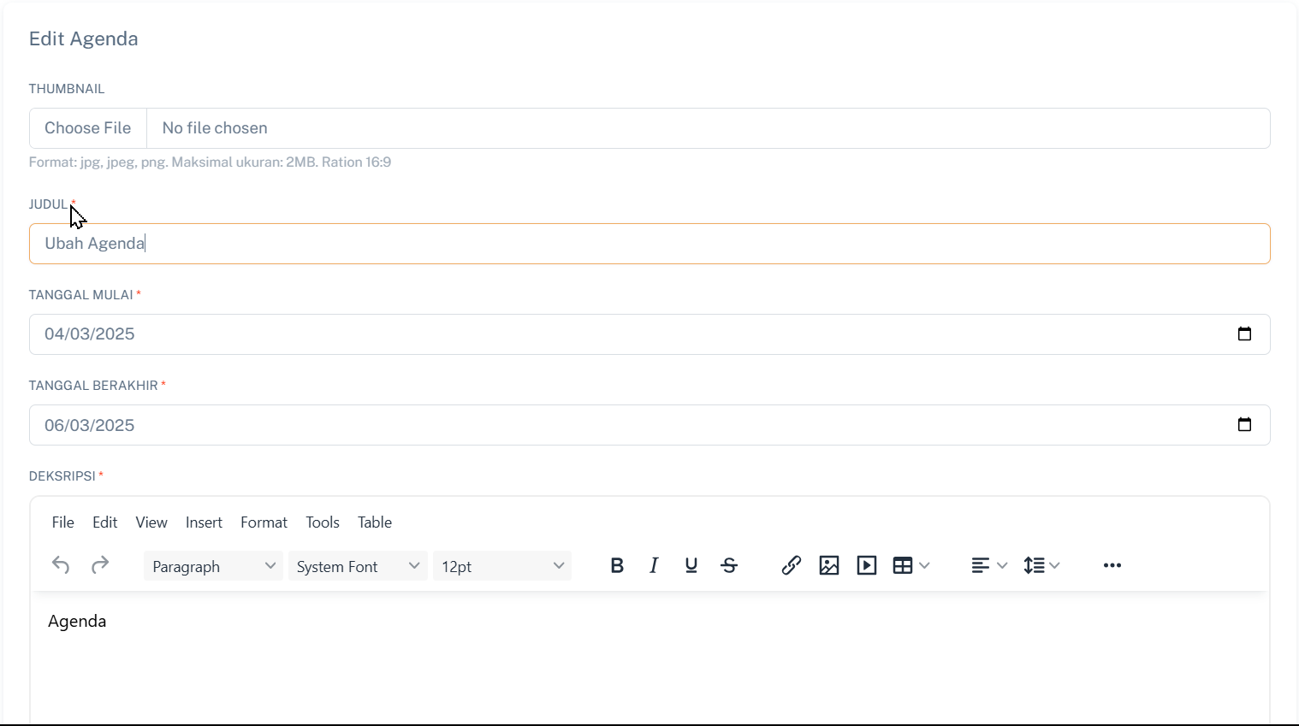Open the line height dropdown
This screenshot has width=1299, height=726.
tap(1041, 565)
